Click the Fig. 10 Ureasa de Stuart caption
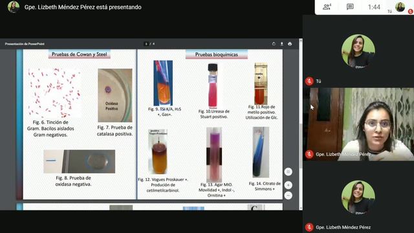Viewport: 414px width, 233px height. pyautogui.click(x=214, y=114)
